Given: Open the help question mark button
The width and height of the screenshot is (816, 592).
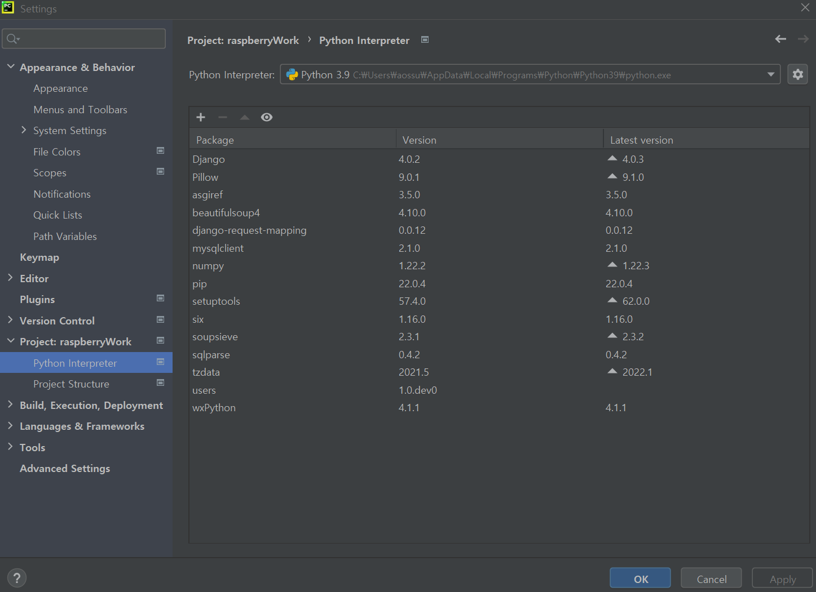Looking at the screenshot, I should tap(17, 578).
